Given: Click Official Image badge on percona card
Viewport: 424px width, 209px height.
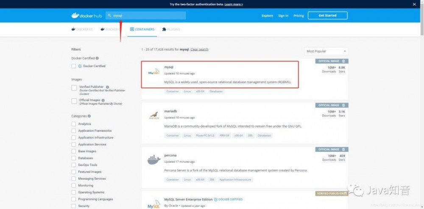Looking at the screenshot, I should tap(332, 149).
